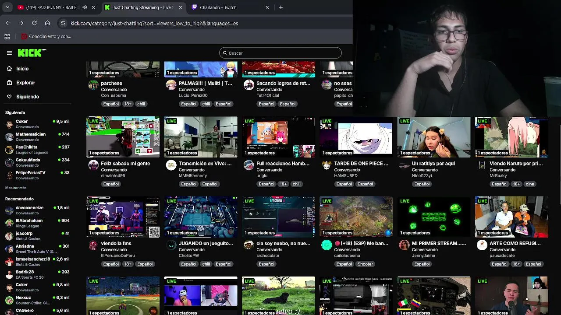This screenshot has width=561, height=315.
Task: Click davooxeneize avatar in Recomendado
Action: (x=9, y=210)
